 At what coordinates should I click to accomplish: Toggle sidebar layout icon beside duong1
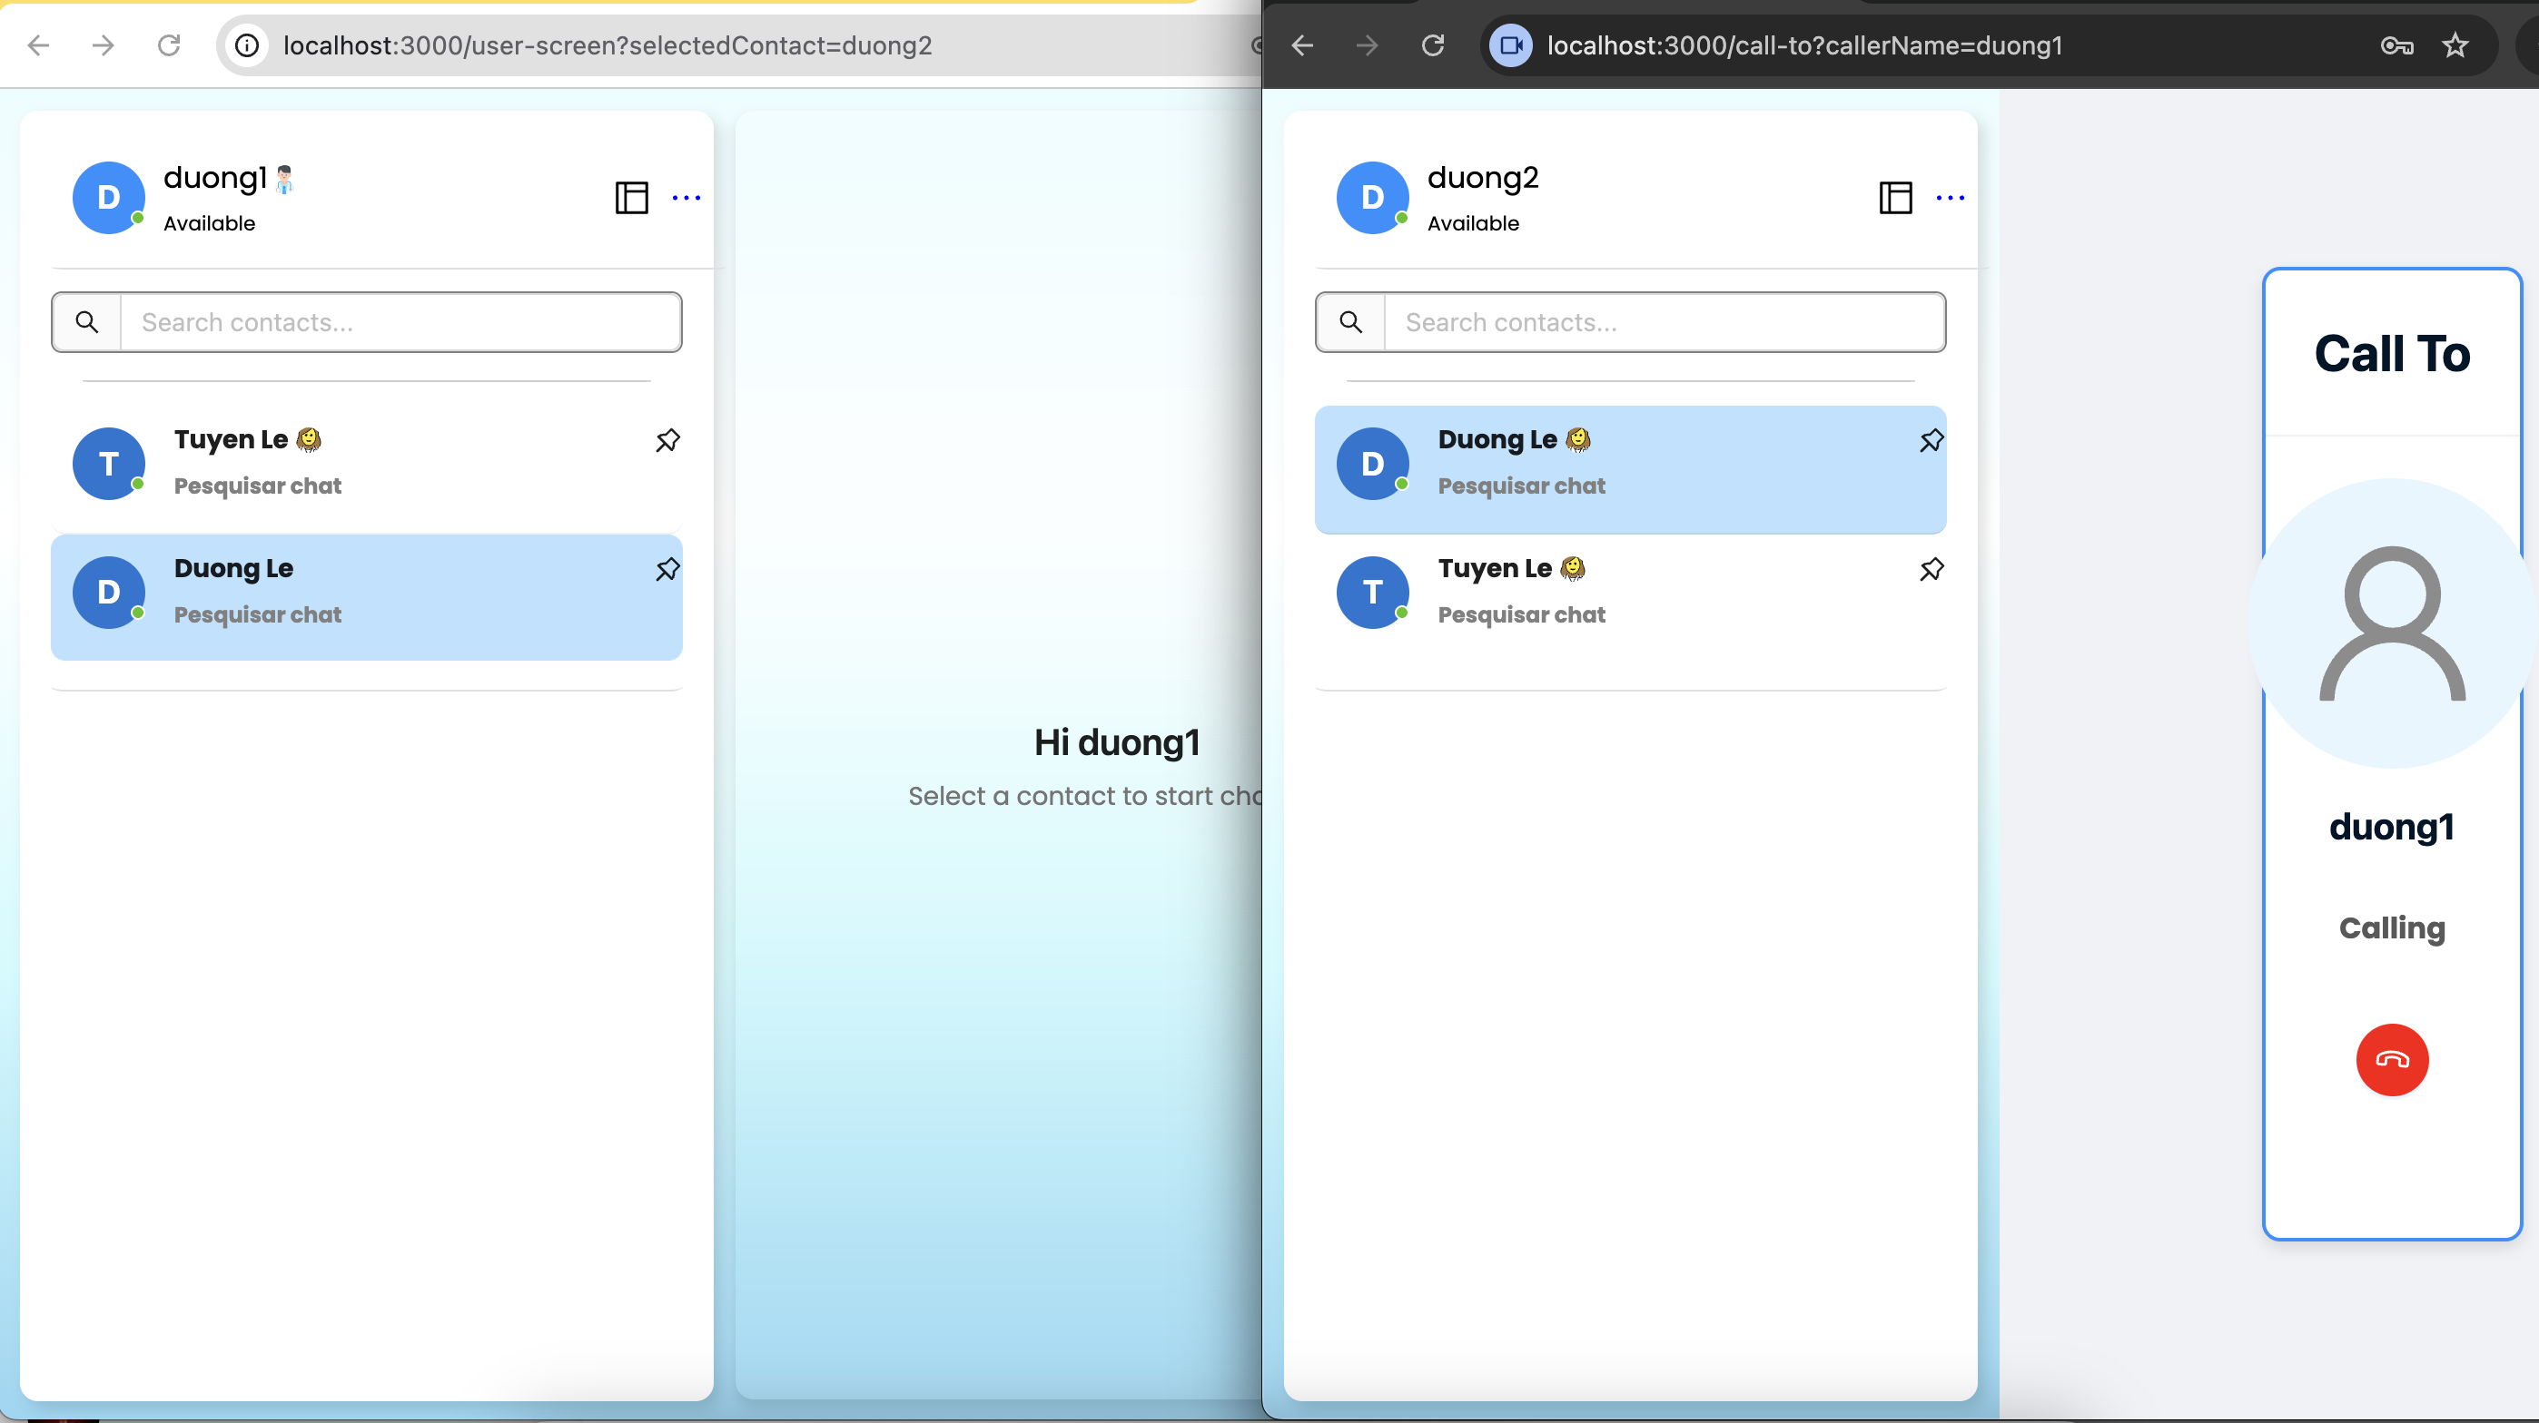[631, 198]
